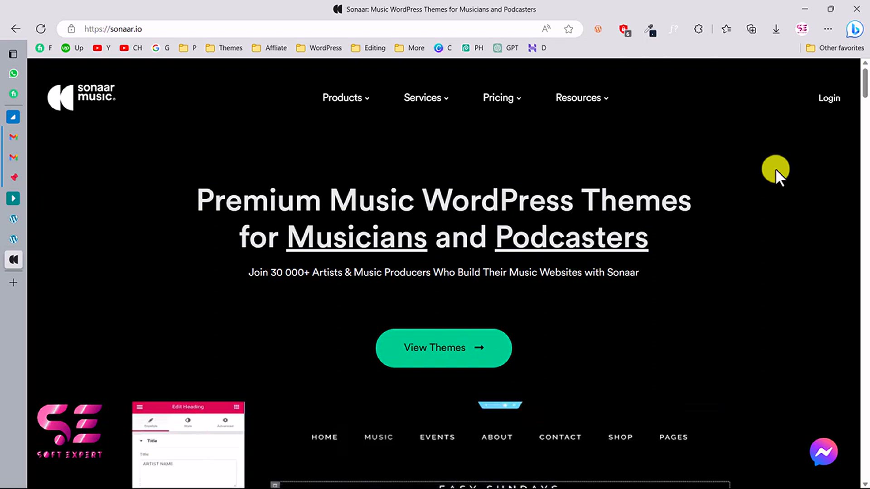Open the More bookmarks folder
The image size is (870, 489).
coord(410,48)
